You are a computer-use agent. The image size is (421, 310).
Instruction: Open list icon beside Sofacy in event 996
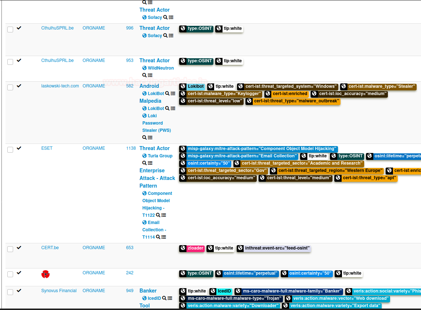tap(171, 35)
